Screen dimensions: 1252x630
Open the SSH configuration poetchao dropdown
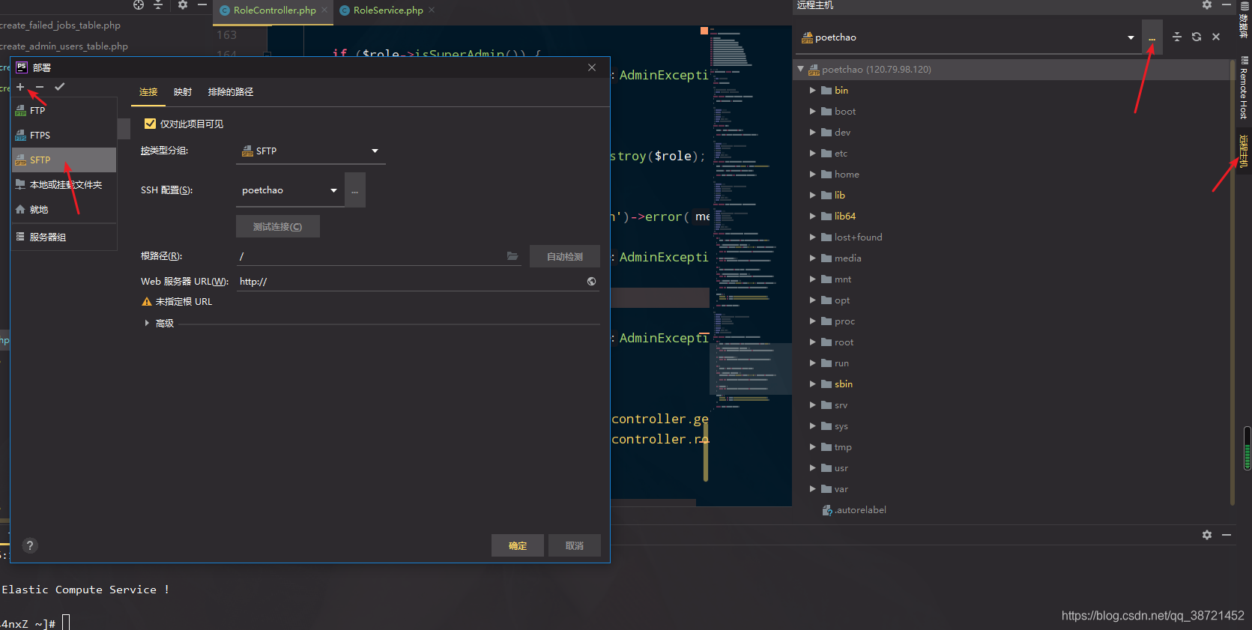pyautogui.click(x=290, y=190)
